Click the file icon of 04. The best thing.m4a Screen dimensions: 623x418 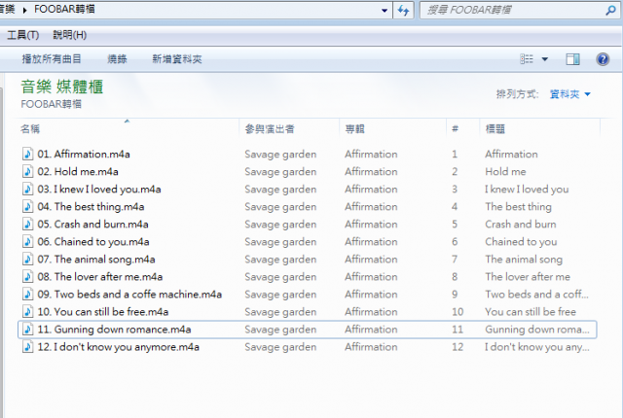pos(27,206)
